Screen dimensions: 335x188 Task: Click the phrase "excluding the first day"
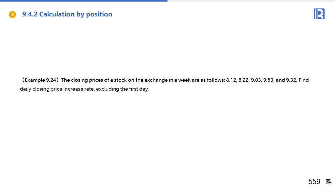coord(122,89)
